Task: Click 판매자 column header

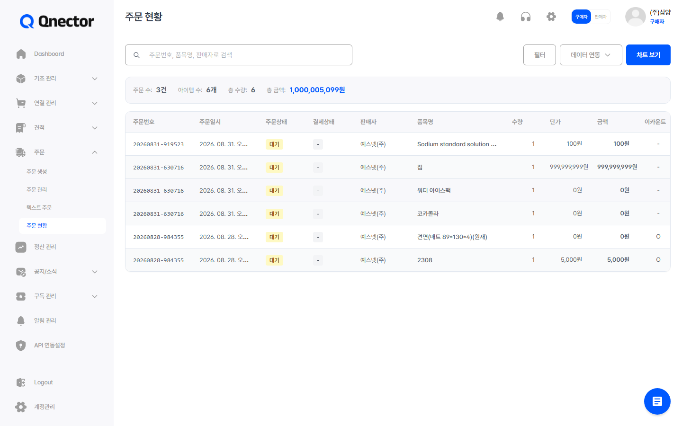Action: click(368, 122)
